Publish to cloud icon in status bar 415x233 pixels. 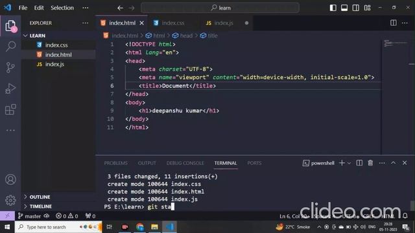pyautogui.click(x=47, y=216)
